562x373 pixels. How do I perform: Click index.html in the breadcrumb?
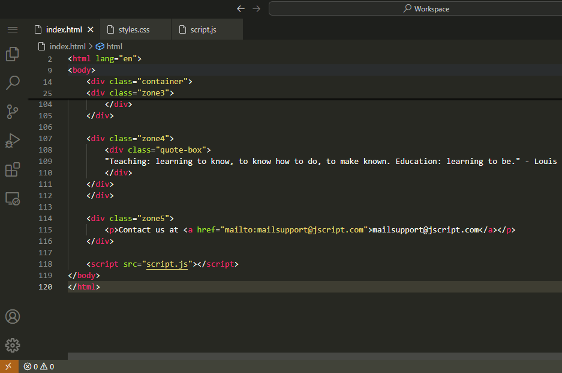[x=67, y=46]
